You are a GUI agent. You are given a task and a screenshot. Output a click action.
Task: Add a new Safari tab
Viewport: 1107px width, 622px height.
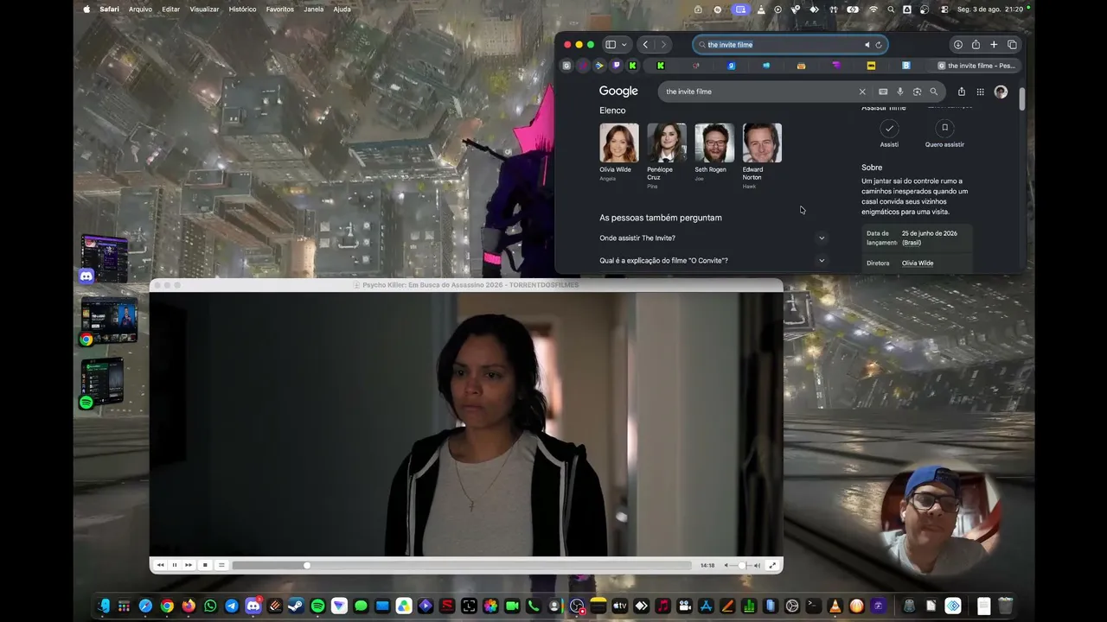(x=994, y=45)
